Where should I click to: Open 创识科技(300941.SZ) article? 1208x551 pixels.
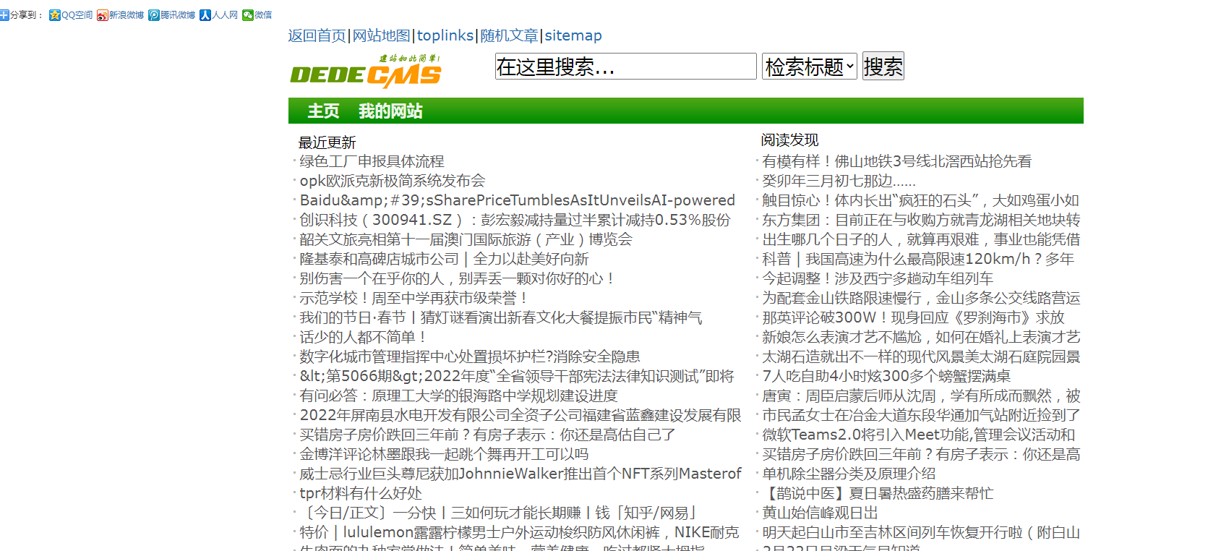pyautogui.click(x=515, y=220)
